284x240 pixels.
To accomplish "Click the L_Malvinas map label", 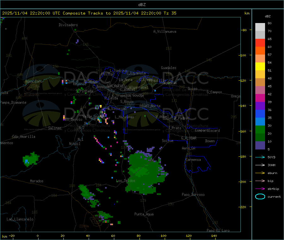I will point(124,117).
